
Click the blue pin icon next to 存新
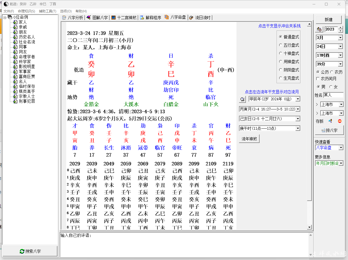[x=330, y=121]
